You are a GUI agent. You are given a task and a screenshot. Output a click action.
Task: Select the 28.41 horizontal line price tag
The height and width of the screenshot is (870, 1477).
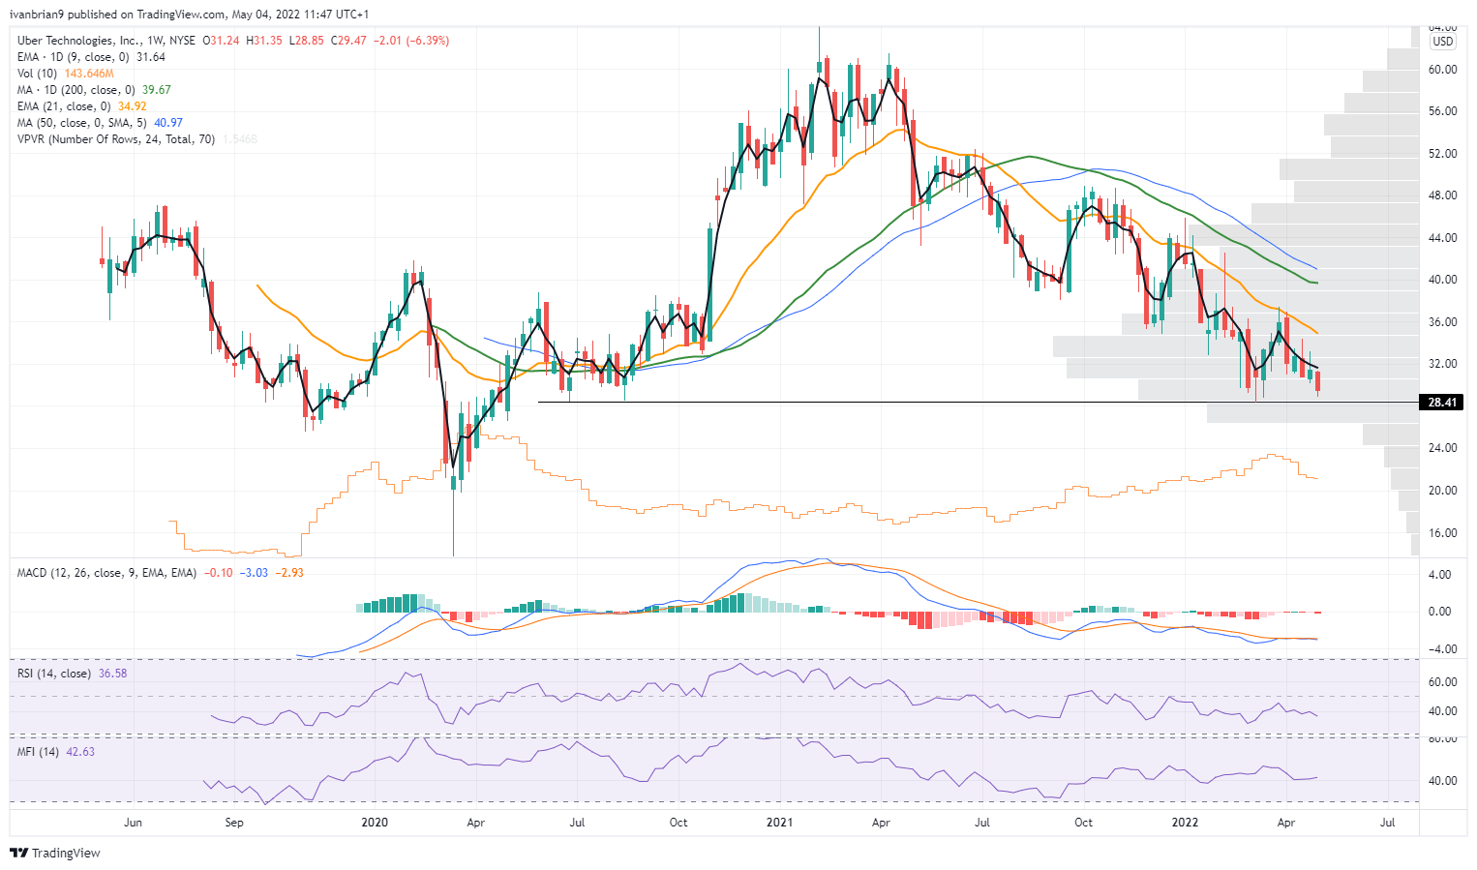1442,403
